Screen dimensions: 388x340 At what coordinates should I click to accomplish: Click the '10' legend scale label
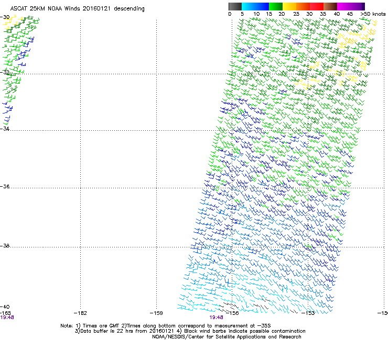tap(256, 14)
